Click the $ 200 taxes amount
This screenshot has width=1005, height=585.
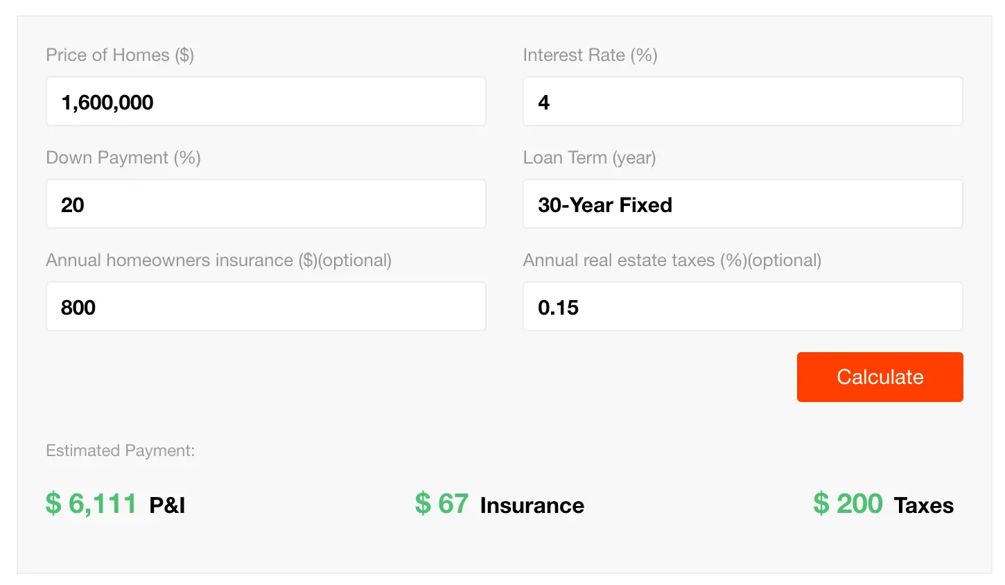tap(848, 504)
